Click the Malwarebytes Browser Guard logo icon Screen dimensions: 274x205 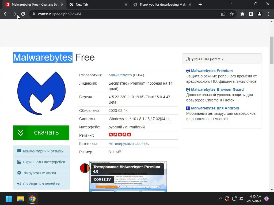[188, 90]
